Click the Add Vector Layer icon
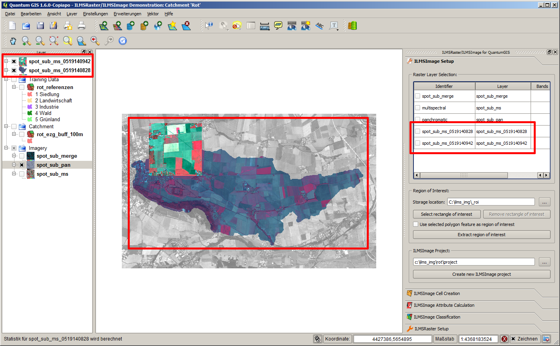560x346 pixels. tap(103, 26)
